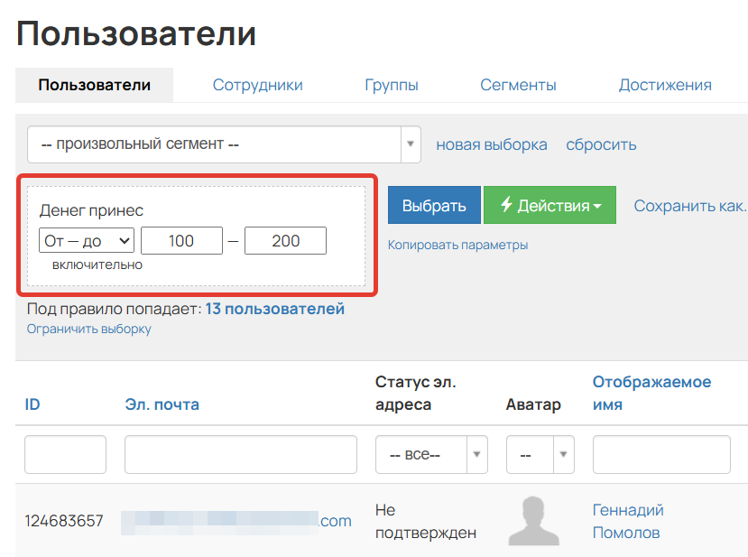Click the avatar placeholder for Геннадий Помолов
This screenshot has height=557, width=748.
click(536, 520)
